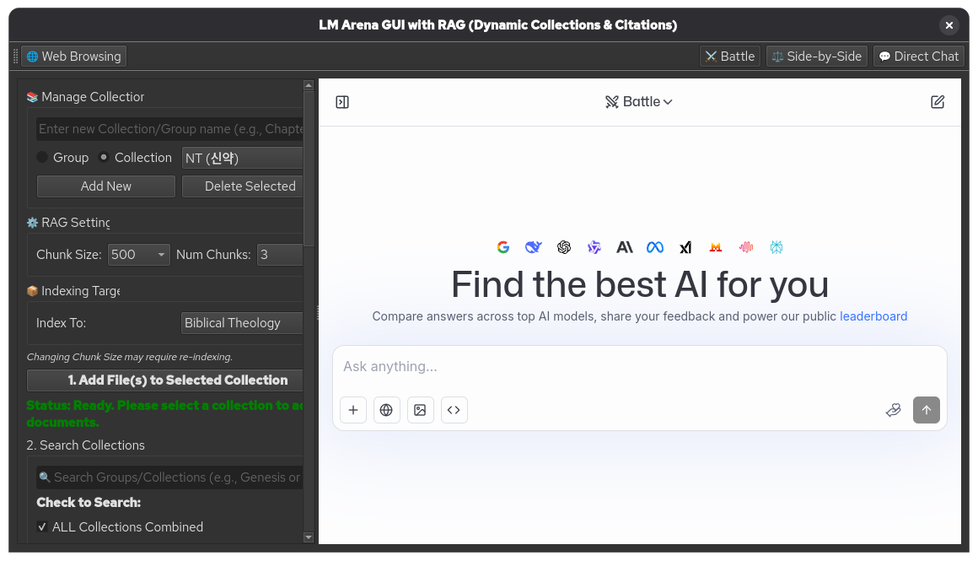Click the purple Qwen logo icon
Viewport: 978px width, 561px height.
(x=594, y=247)
